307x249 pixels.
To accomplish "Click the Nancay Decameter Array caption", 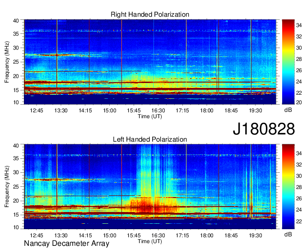I will (66, 243).
